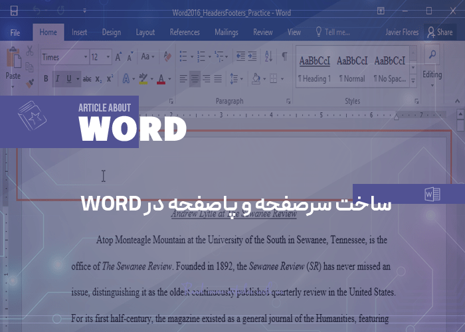Click the Undo arrow icon
465x332 pixels.
tap(37, 11)
